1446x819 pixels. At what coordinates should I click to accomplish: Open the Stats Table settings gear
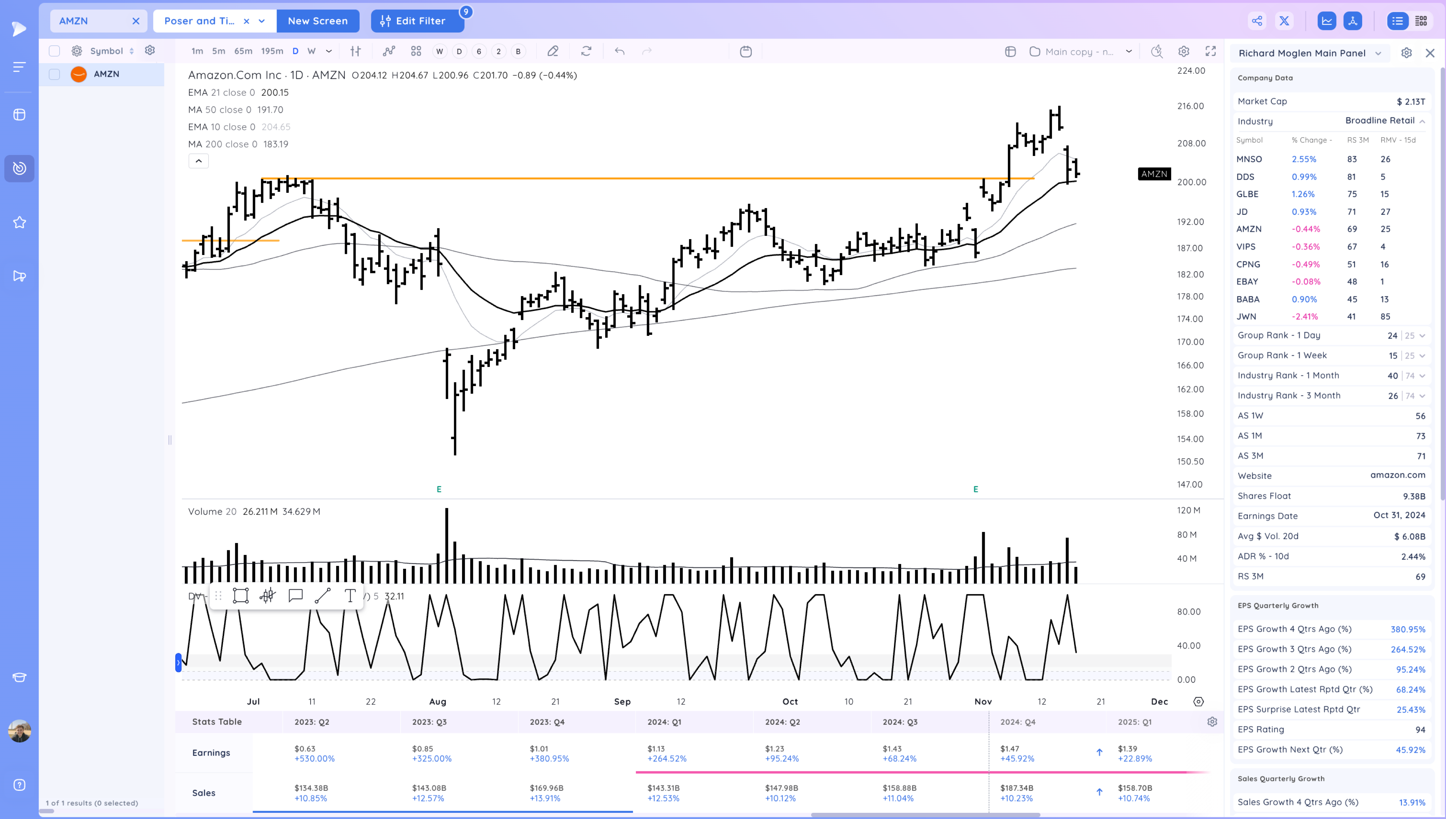tap(1212, 722)
